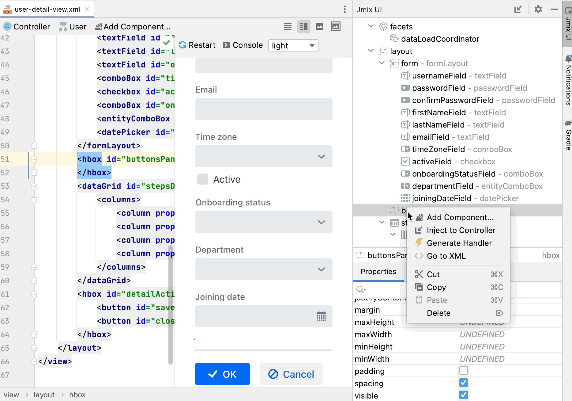572x401 pixels.
Task: Tick the Active checkbox in preview
Action: click(x=203, y=179)
